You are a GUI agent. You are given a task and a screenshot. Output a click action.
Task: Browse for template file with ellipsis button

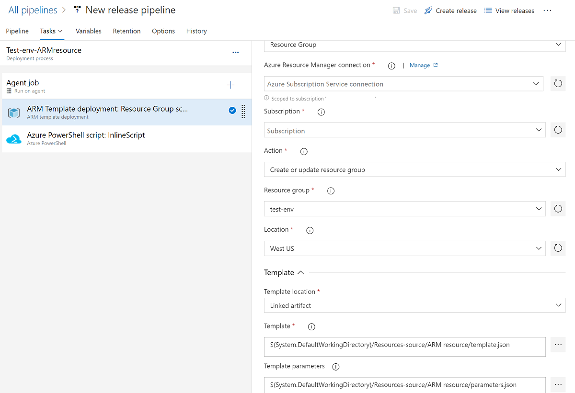tap(558, 345)
